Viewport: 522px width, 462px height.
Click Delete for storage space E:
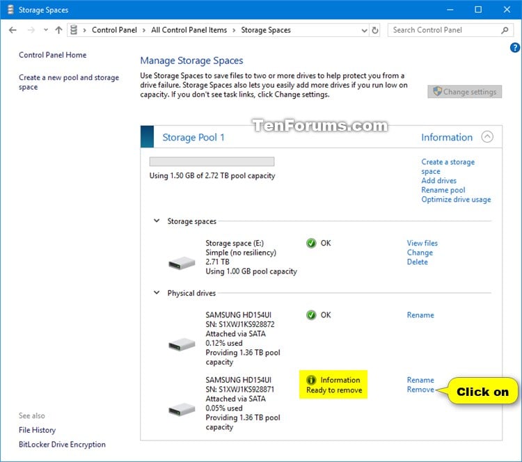click(417, 262)
